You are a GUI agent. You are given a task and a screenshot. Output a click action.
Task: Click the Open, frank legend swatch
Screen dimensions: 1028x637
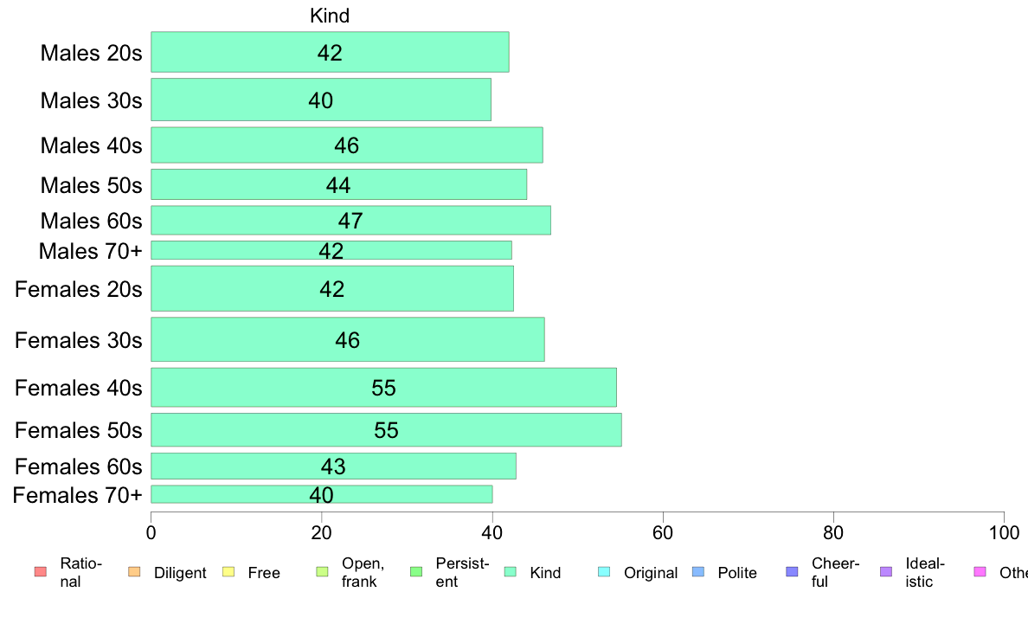click(x=322, y=572)
